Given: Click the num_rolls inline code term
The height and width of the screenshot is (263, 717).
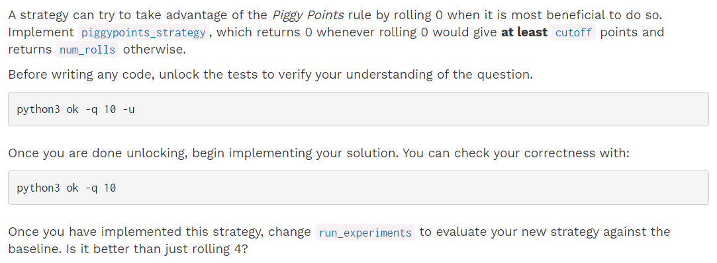Looking at the screenshot, I should pyautogui.click(x=87, y=50).
